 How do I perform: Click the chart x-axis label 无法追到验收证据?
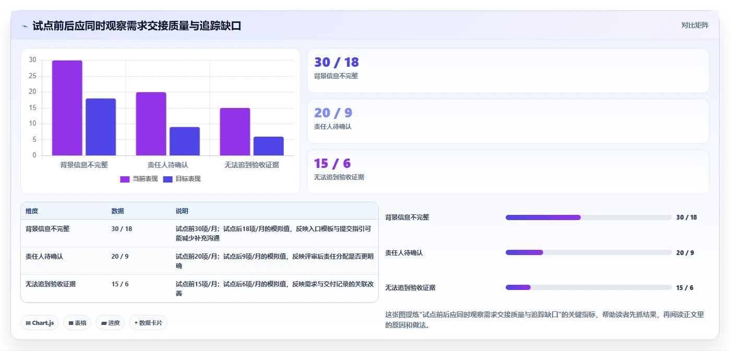[252, 165]
